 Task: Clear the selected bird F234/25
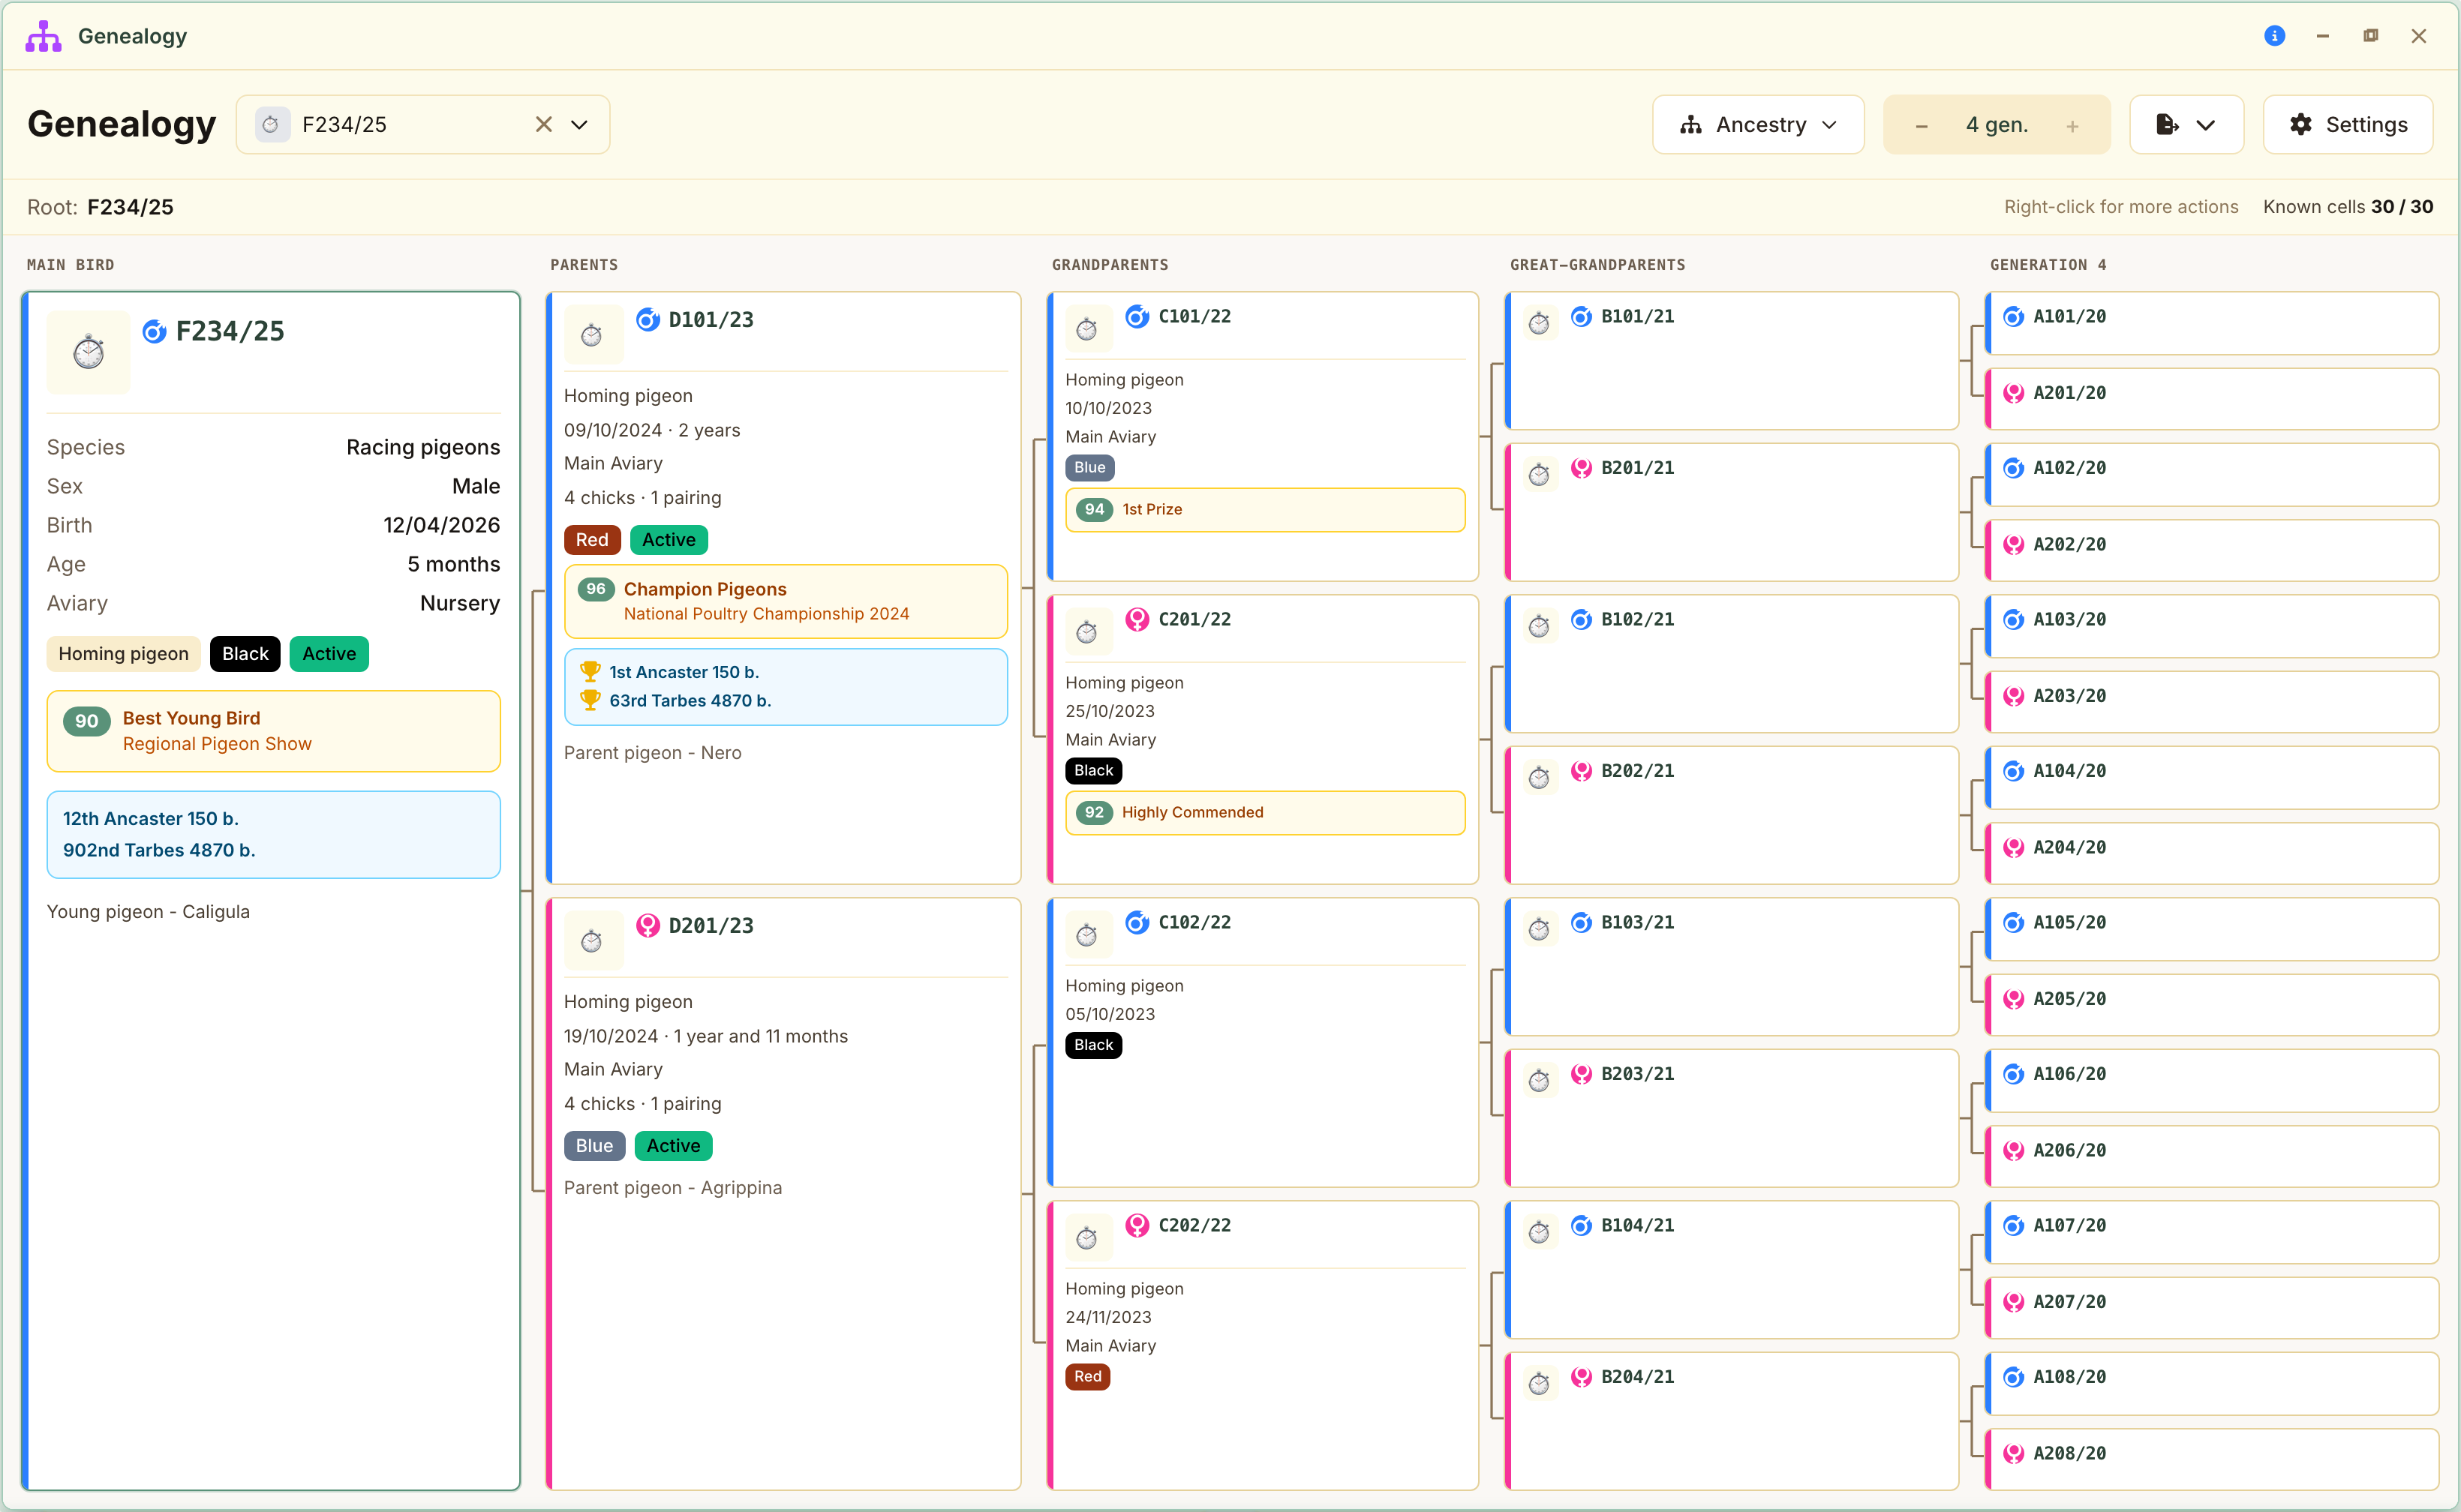coord(543,124)
